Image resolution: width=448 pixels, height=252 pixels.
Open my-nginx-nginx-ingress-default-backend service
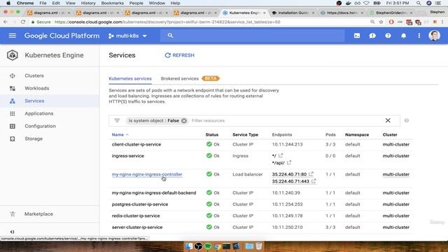coord(154,193)
